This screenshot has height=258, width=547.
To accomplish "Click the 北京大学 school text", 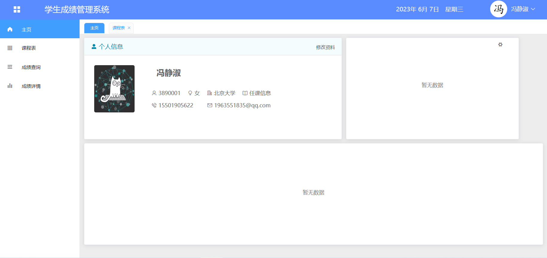I will click(225, 93).
